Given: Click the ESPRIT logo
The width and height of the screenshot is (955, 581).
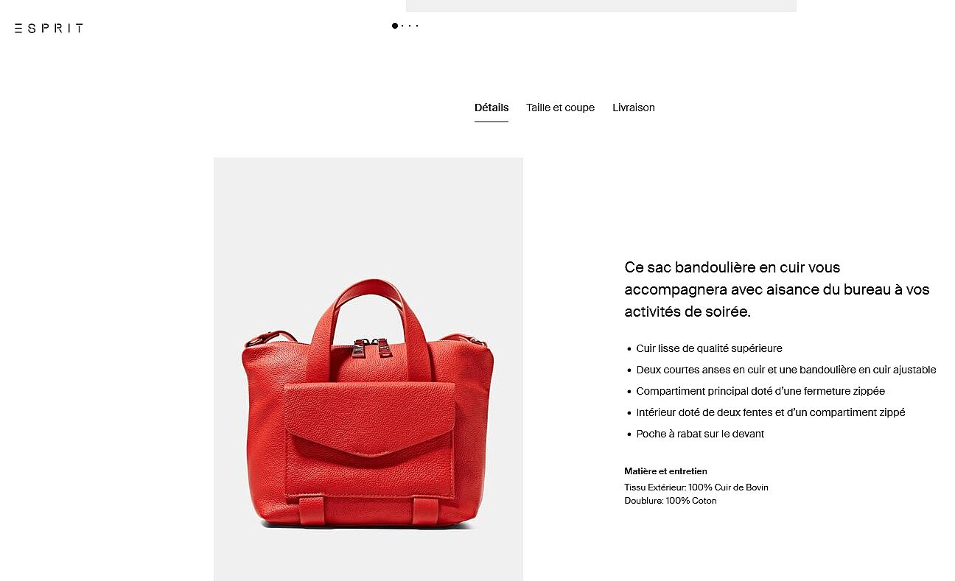Looking at the screenshot, I should click(49, 28).
